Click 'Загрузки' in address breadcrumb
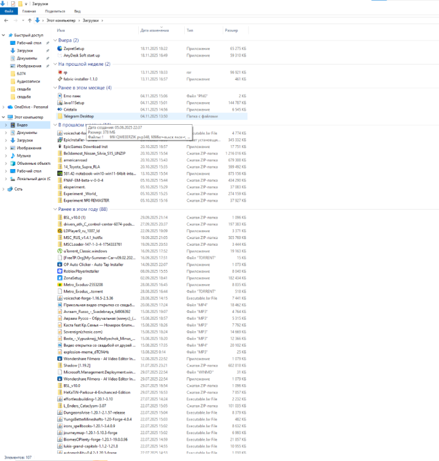 90,20
